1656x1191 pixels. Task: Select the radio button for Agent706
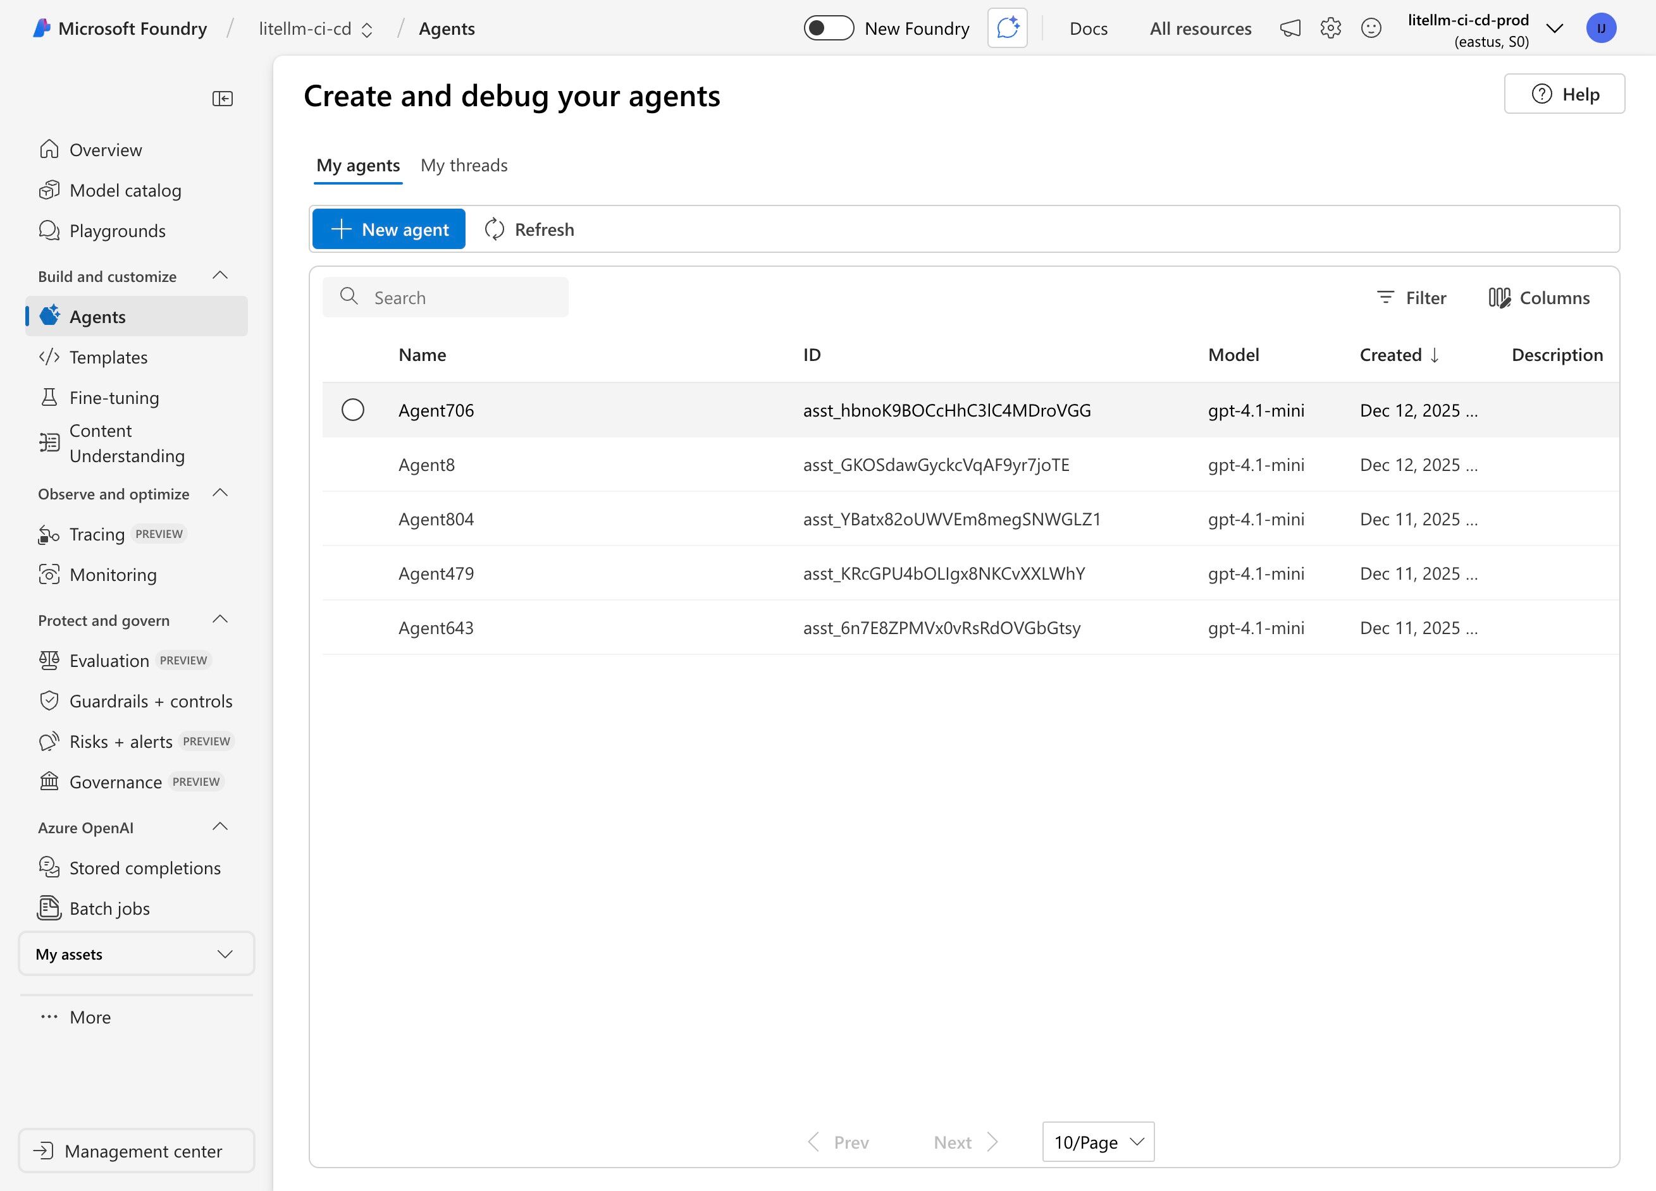pyautogui.click(x=353, y=410)
